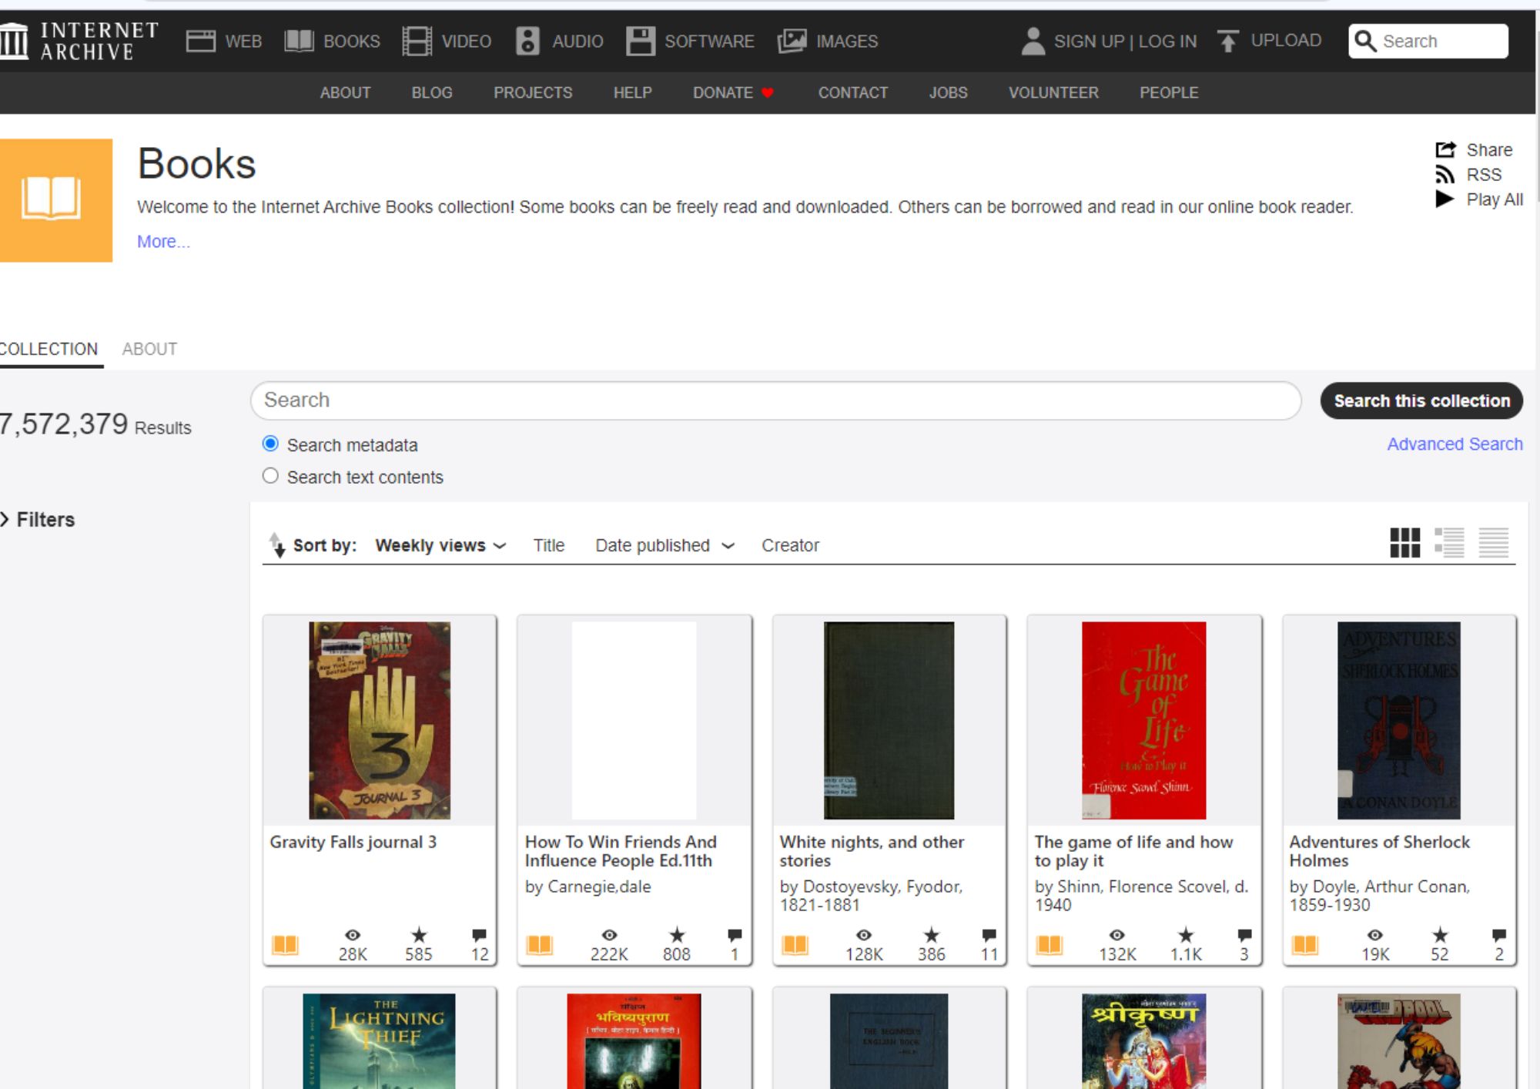Open the White nights book cover thumbnail
Image resolution: width=1540 pixels, height=1089 pixels.
[x=889, y=720]
